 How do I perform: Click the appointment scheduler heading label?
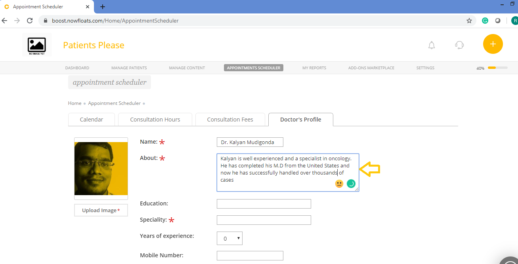coord(110,82)
